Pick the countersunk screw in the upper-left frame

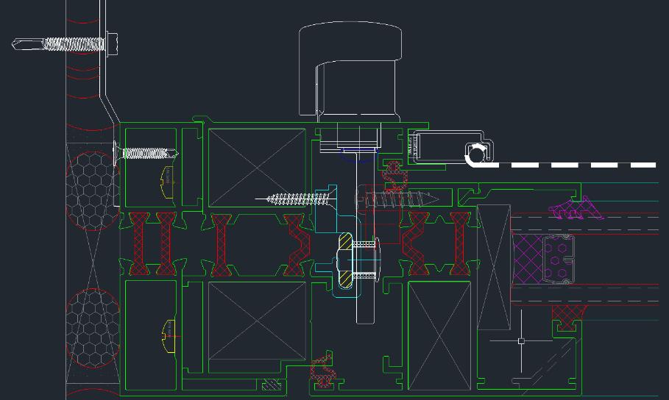[x=147, y=153]
